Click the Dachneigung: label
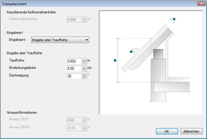Viewport: 207px width, 139px height. [x=19, y=75]
